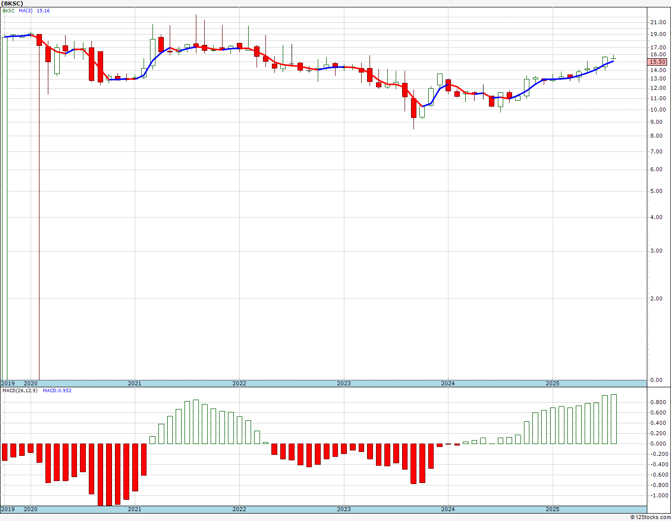
Task: Select the 17.00 price axis label
Action: click(658, 47)
